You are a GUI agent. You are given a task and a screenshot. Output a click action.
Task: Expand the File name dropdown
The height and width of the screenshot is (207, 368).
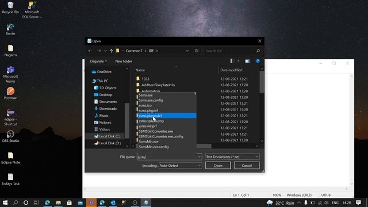tap(200, 157)
